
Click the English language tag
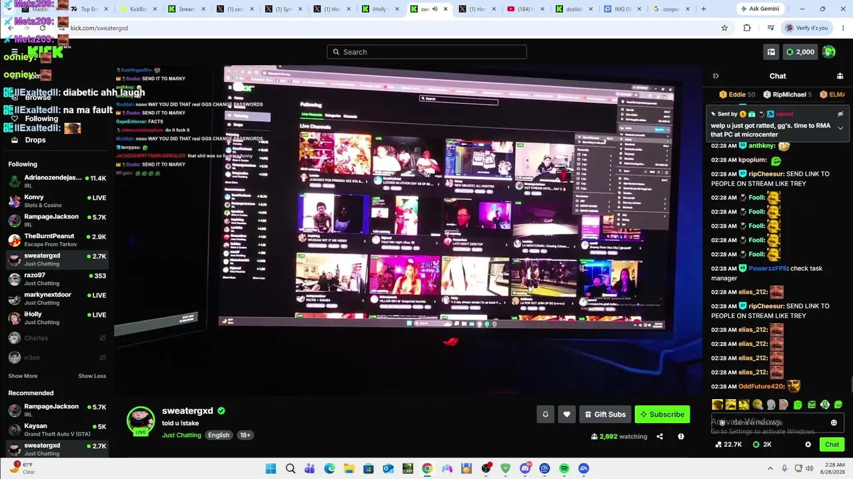click(x=219, y=435)
